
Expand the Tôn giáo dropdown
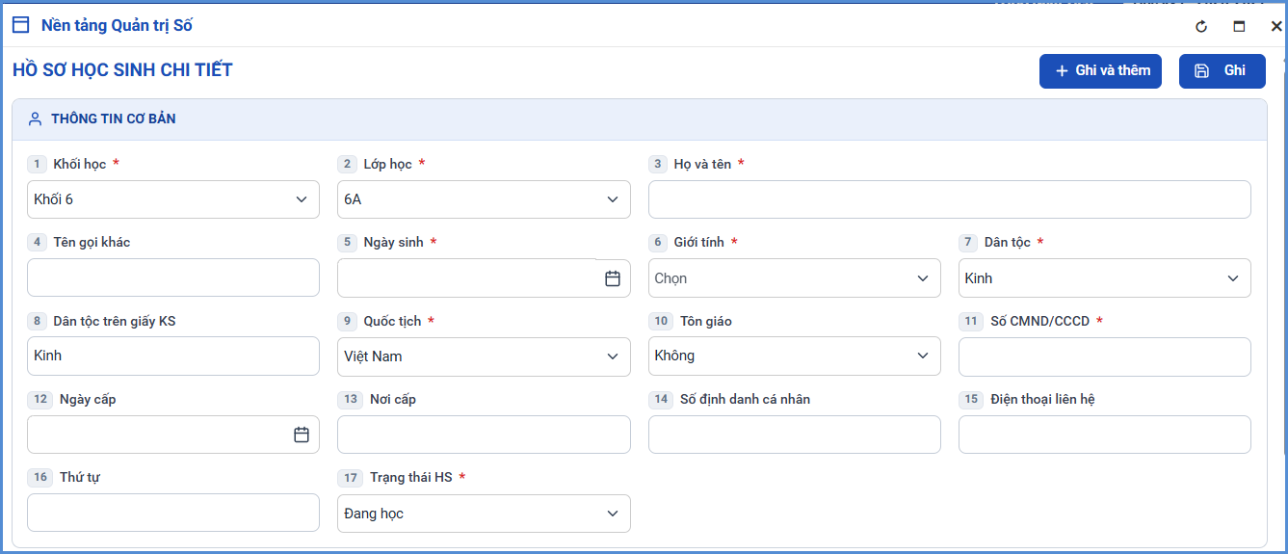pyautogui.click(x=795, y=356)
